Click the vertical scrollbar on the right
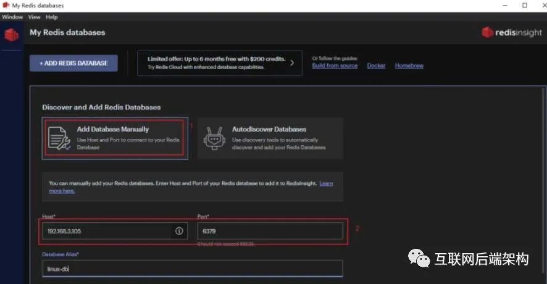Image resolution: width=547 pixels, height=284 pixels. pyautogui.click(x=543, y=182)
